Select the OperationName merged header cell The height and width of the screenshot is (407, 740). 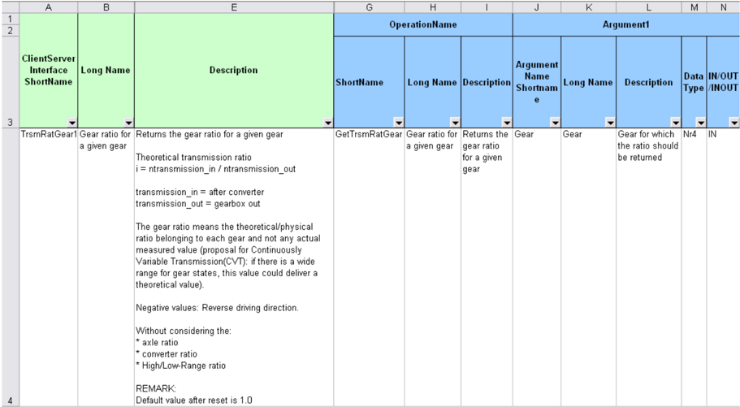click(423, 24)
